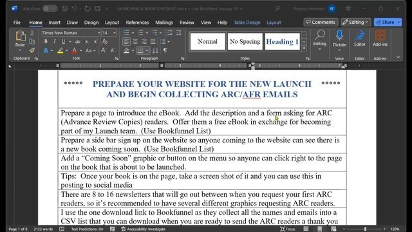Apply superscript formatting

95,42
